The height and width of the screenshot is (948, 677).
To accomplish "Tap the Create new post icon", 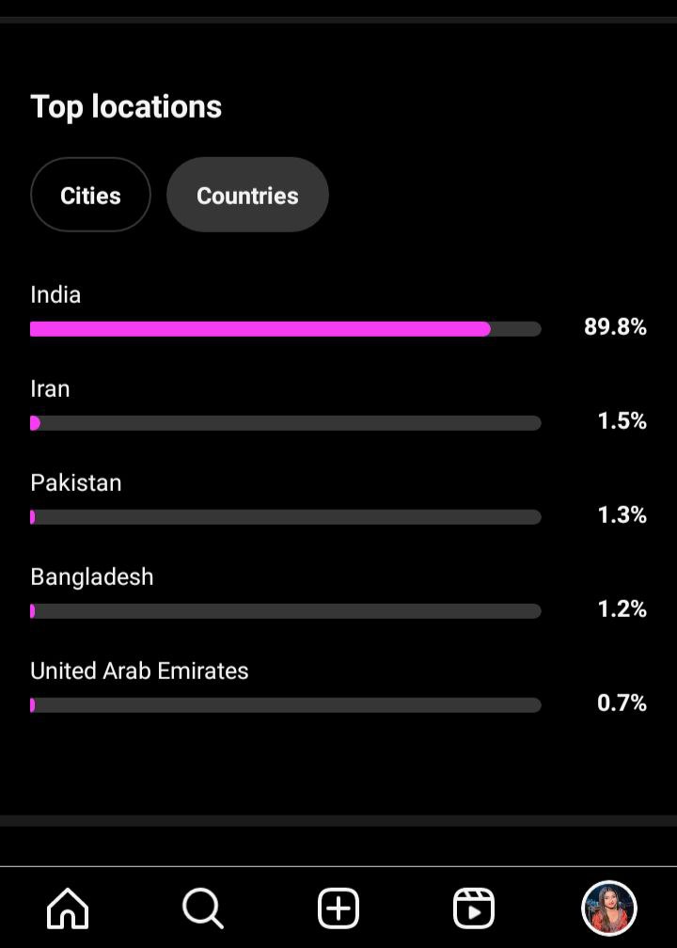I will (338, 909).
